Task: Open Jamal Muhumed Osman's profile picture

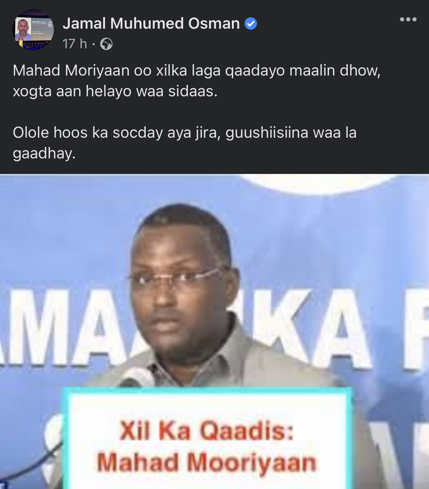Action: coord(33,30)
